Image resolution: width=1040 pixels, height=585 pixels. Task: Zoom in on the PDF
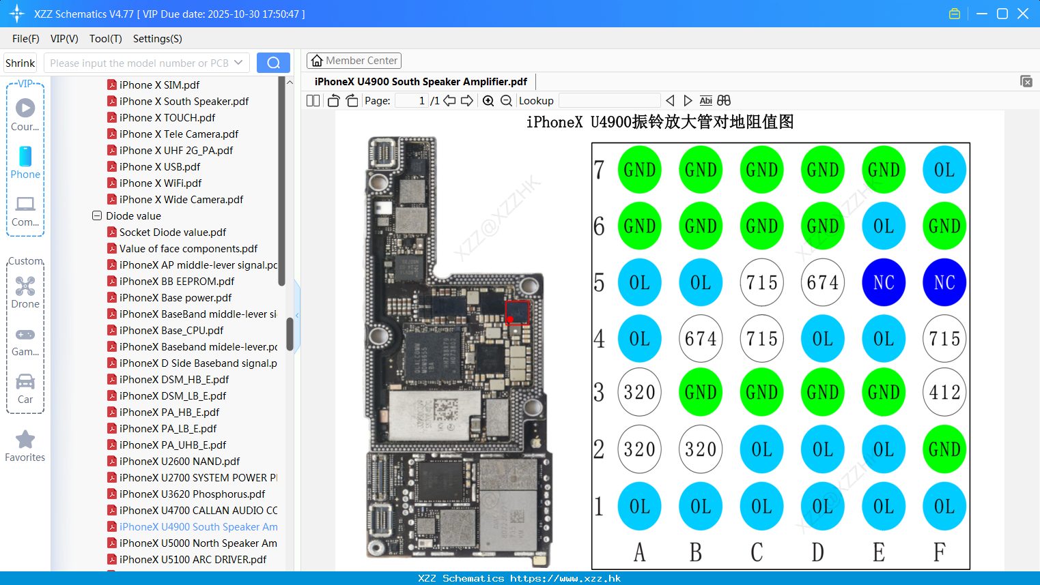click(488, 100)
